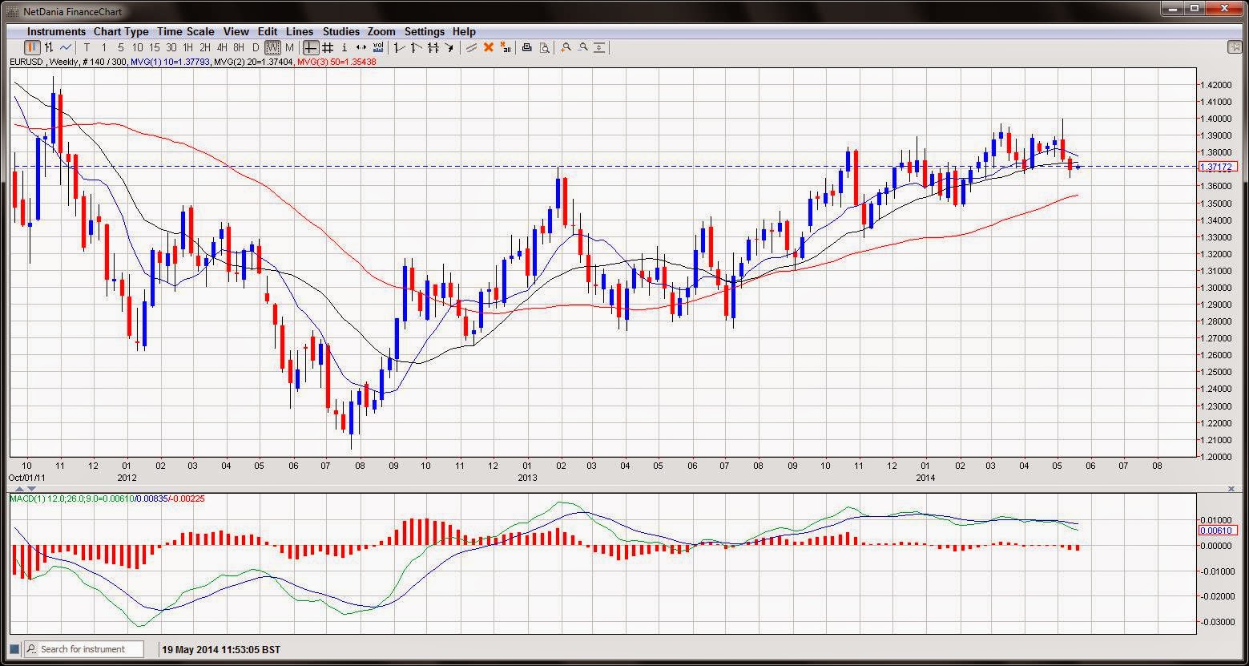1249x666 pixels.
Task: Set time scale to 8H
Action: pyautogui.click(x=239, y=47)
